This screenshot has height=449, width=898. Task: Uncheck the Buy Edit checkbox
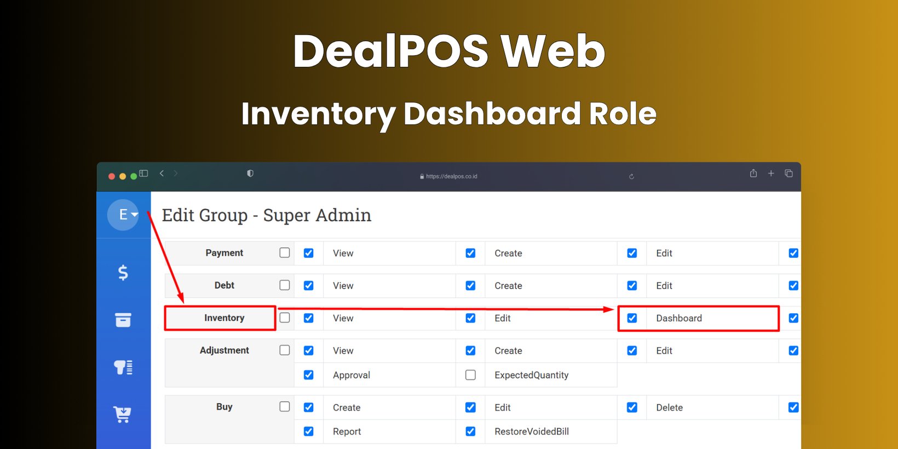click(x=470, y=407)
